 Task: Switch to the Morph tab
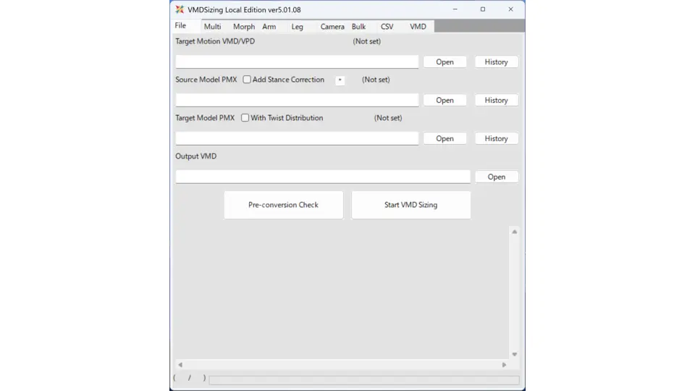click(244, 27)
